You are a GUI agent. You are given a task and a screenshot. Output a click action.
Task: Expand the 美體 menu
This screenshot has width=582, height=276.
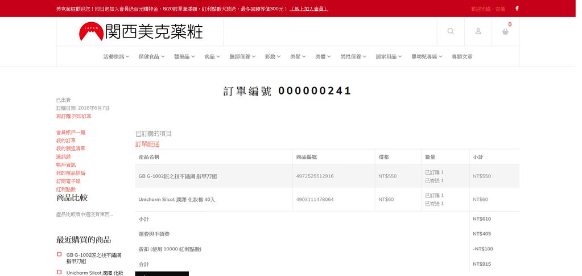[x=323, y=56]
